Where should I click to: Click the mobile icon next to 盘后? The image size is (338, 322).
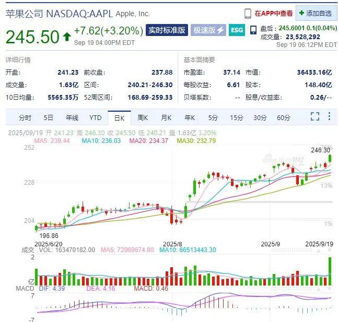[253, 30]
